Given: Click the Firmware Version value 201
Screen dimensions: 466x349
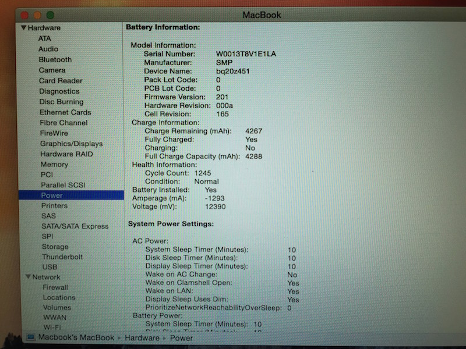Looking at the screenshot, I should 222,97.
